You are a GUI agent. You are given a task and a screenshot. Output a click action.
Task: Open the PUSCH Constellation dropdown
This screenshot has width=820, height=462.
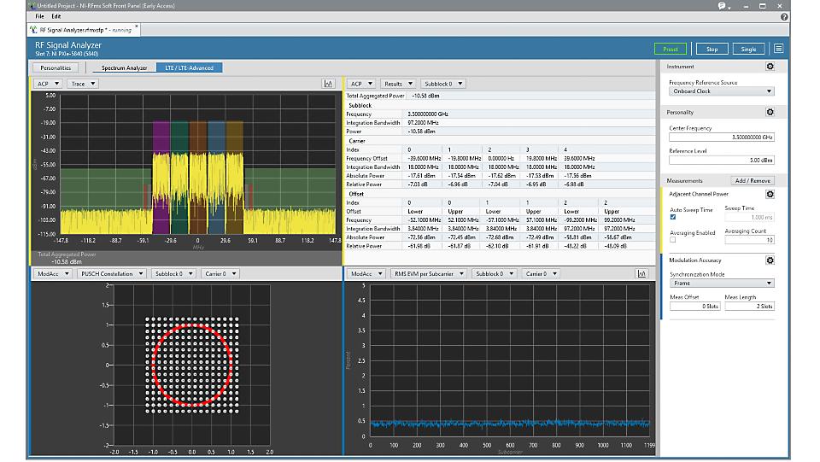click(x=111, y=273)
